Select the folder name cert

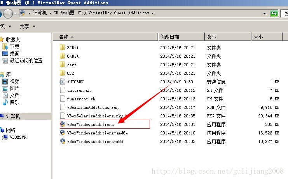pos(72,65)
